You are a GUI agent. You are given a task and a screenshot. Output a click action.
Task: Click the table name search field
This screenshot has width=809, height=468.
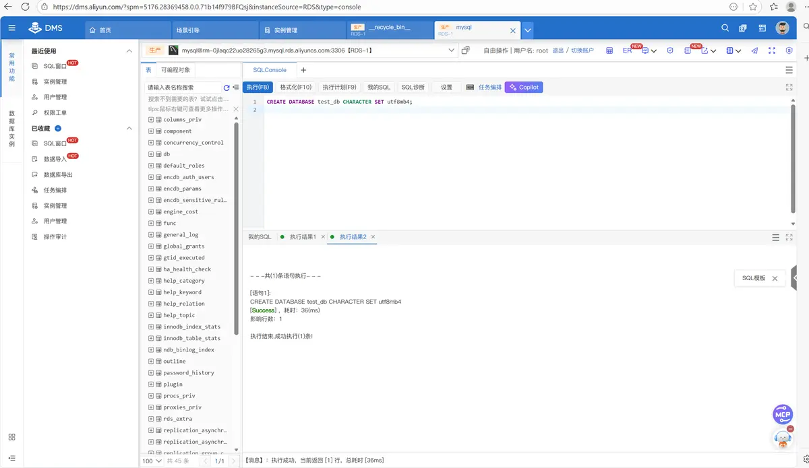[183, 88]
